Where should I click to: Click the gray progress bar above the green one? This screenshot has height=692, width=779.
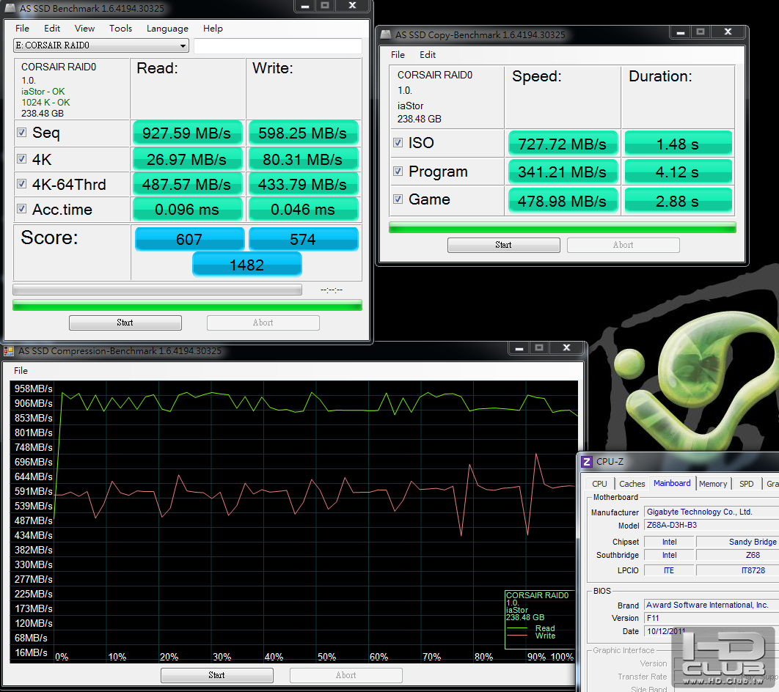coord(158,290)
